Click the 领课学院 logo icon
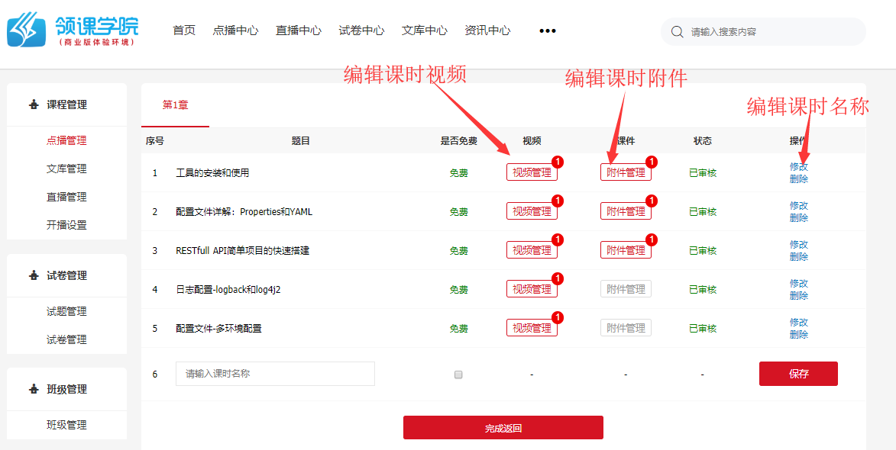This screenshot has height=450, width=896. 26,31
